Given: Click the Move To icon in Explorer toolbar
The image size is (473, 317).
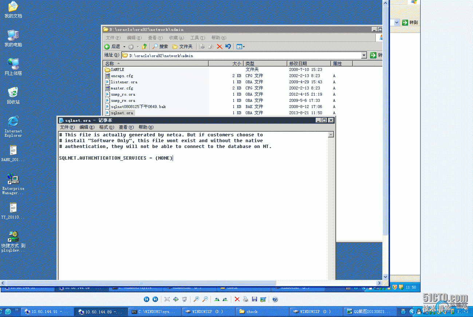Looking at the screenshot, I should click(x=202, y=47).
